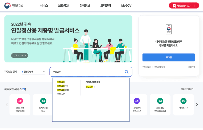Go to the next banner slide
Image resolution: width=203 pixels, height=130 pixels.
[x=25, y=55]
